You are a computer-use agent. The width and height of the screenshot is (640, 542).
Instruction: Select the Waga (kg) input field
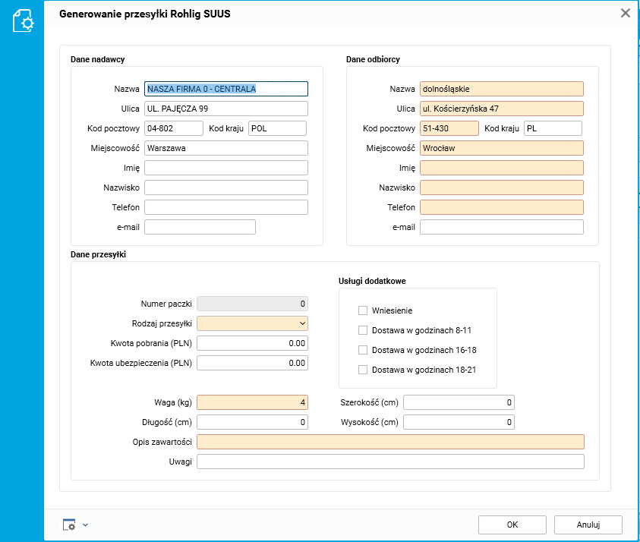(252, 402)
